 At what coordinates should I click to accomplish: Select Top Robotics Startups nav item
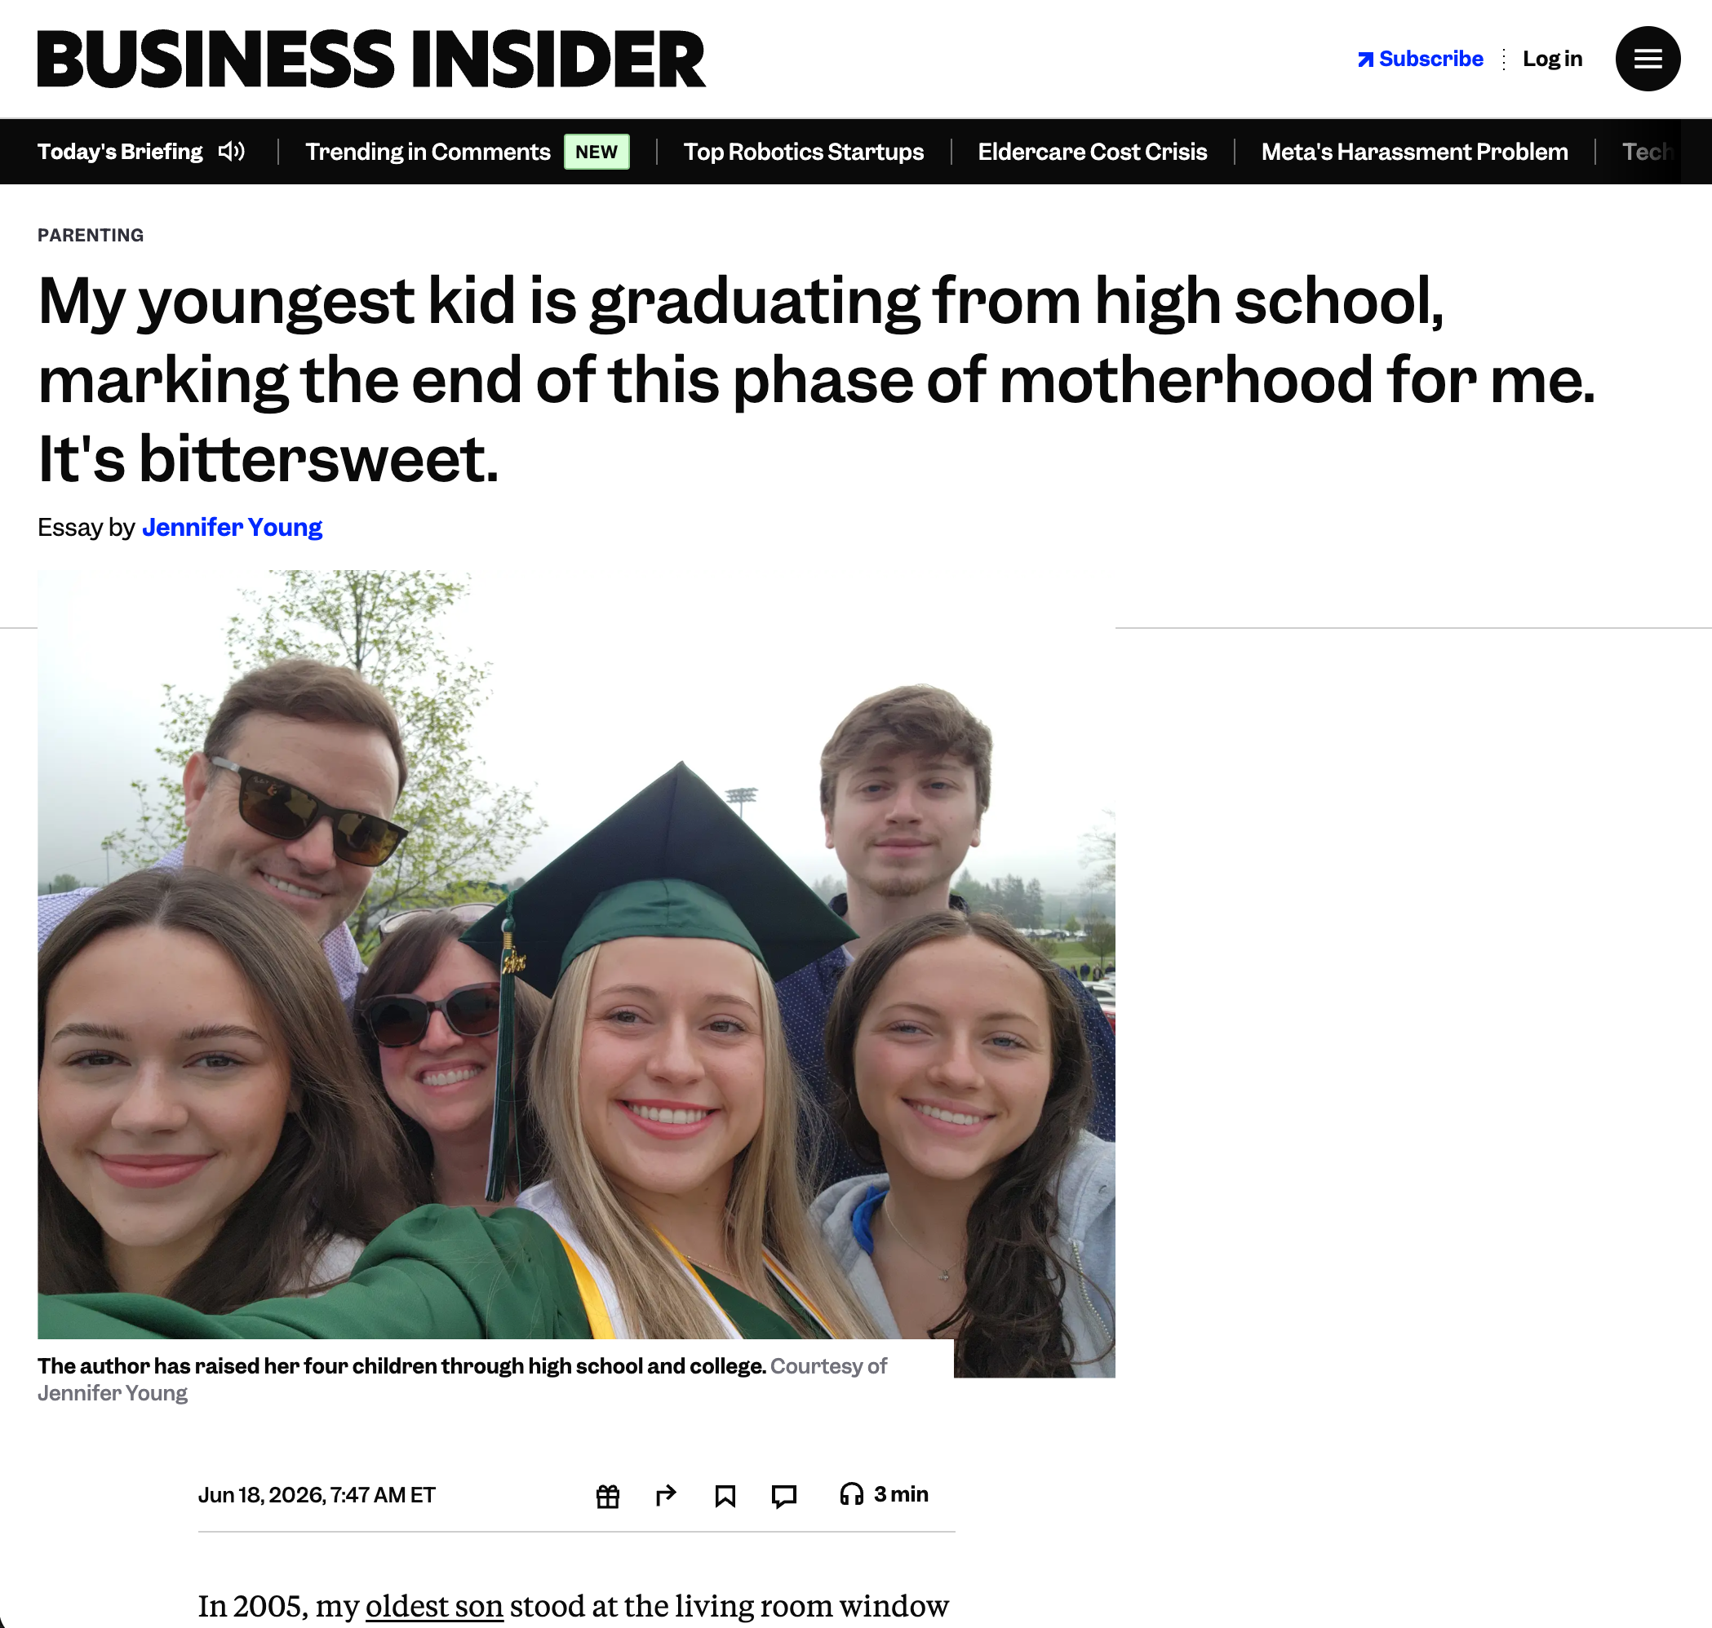(x=803, y=152)
